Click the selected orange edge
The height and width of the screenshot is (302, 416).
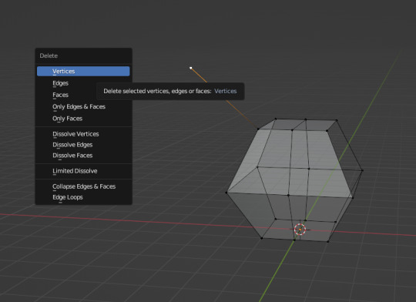click(242, 114)
